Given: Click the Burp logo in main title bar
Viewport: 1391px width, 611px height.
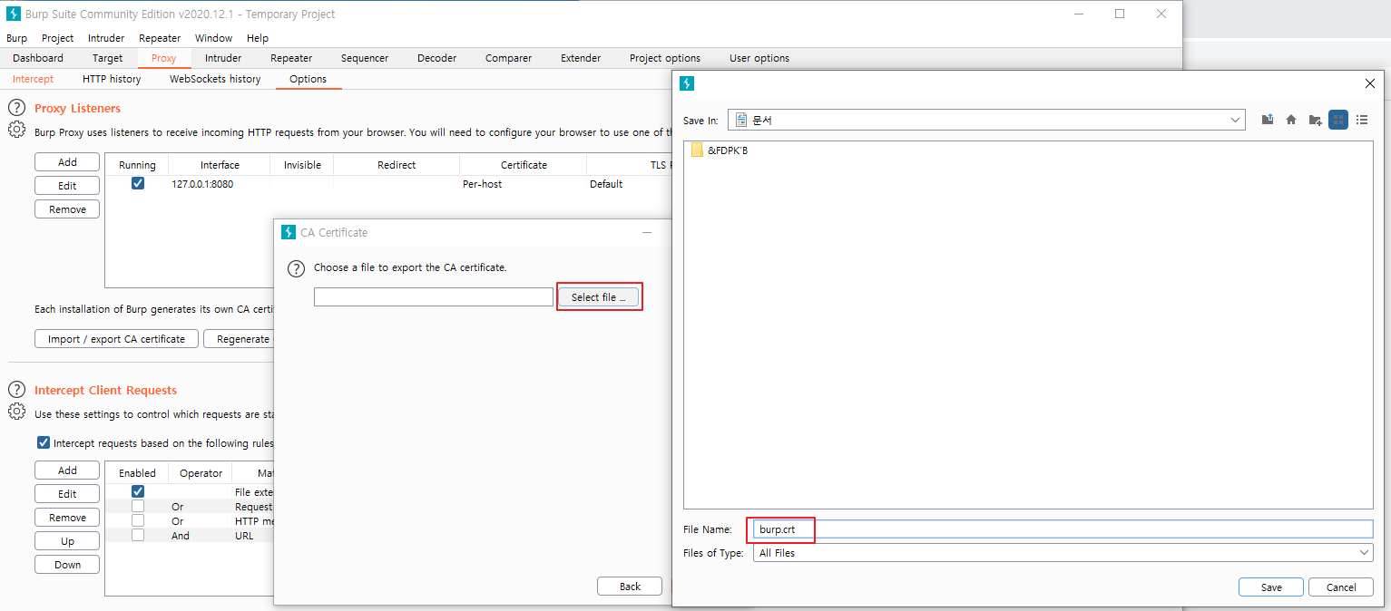Looking at the screenshot, I should pyautogui.click(x=14, y=14).
